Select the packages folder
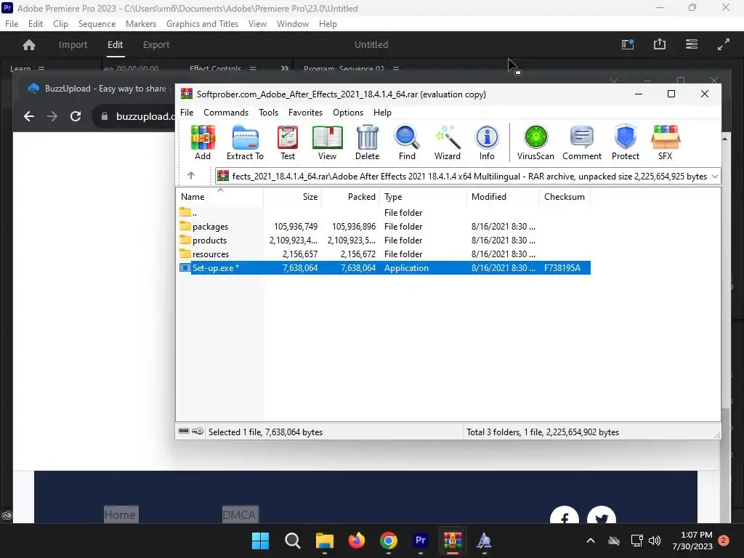Screen dimensions: 744x558 tap(385, 227)
